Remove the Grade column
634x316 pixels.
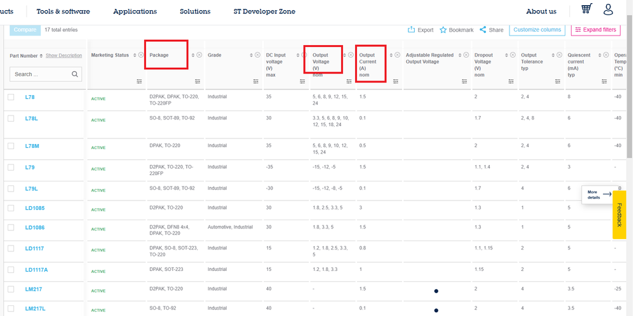click(257, 55)
